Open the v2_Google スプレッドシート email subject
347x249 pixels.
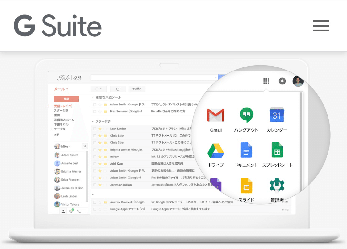tap(192, 202)
